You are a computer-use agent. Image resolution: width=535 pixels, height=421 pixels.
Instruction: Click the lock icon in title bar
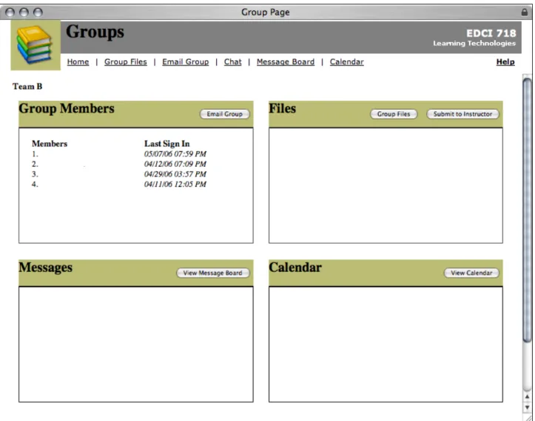pyautogui.click(x=525, y=13)
